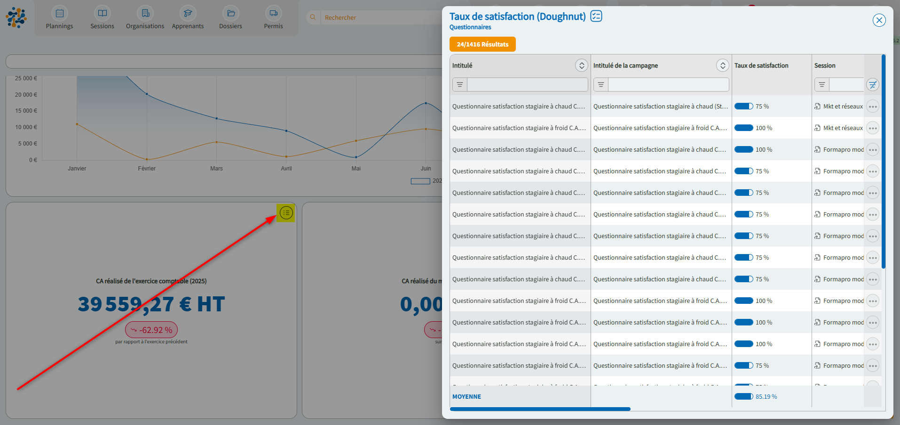Screen dimensions: 900x425
Task: Go to the Apprenants section
Action: [188, 18]
